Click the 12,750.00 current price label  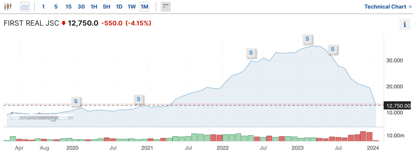tap(398, 106)
